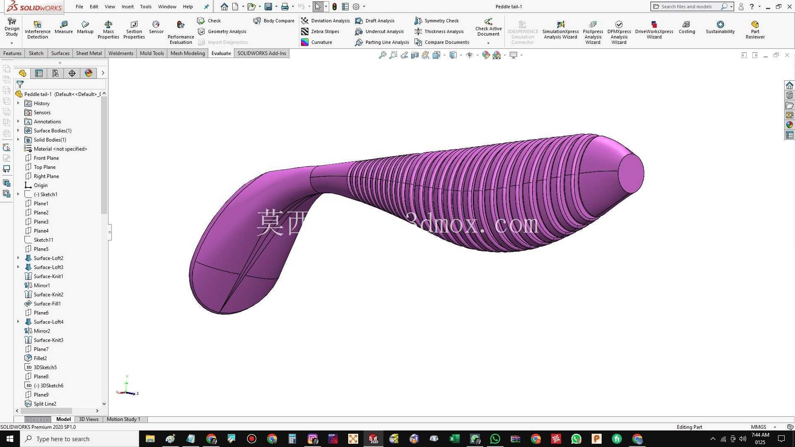
Task: Open the Mold Tools tab
Action: [152, 53]
